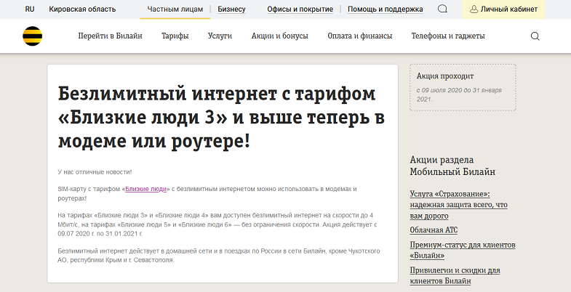The image size is (571, 292).
Task: Open Премиум-статус для клиентов «Билайн» link
Action: tap(463, 250)
